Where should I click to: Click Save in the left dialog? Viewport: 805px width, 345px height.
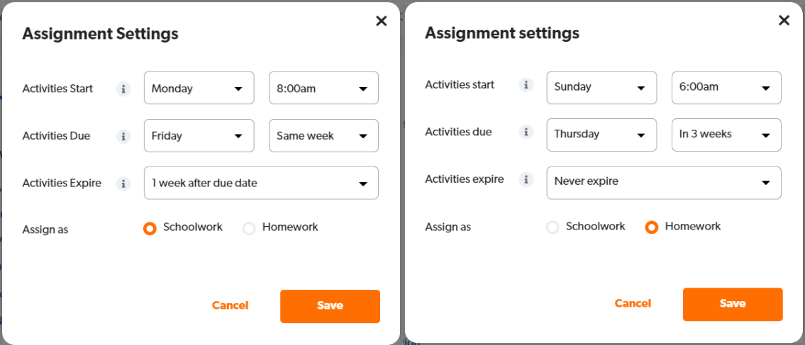click(330, 306)
